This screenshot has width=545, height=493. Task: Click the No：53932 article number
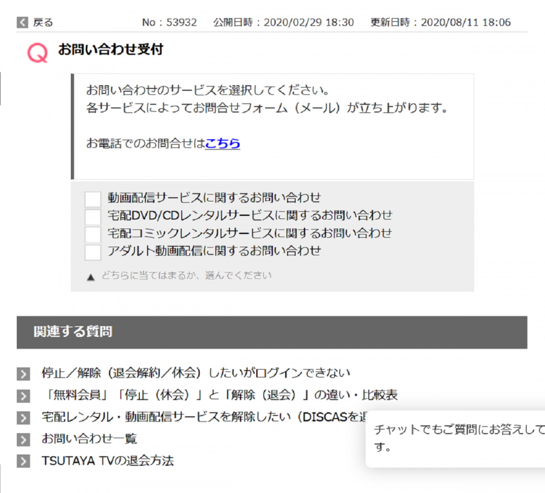[170, 22]
